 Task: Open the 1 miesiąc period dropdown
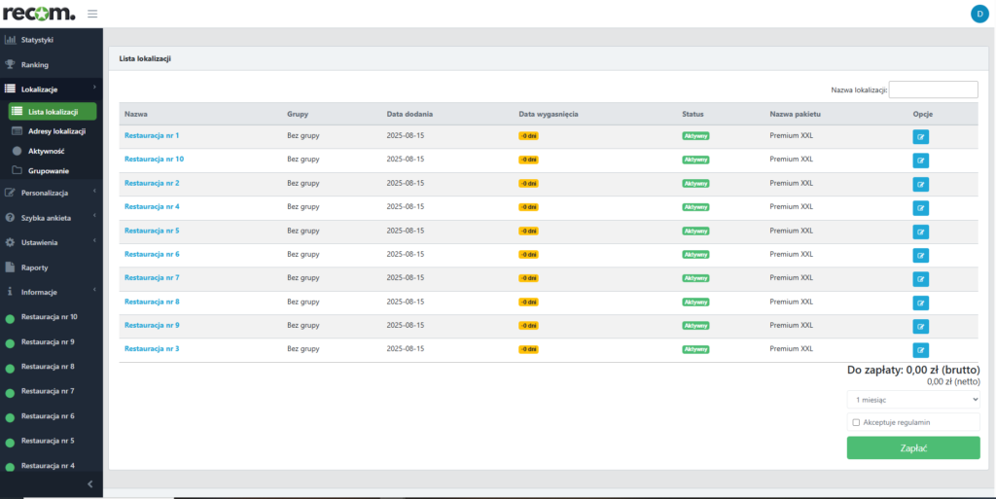[912, 399]
